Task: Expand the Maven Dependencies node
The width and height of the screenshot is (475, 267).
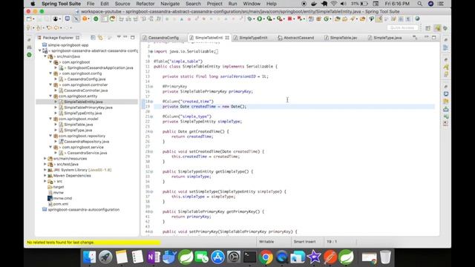Action: click(x=45, y=175)
